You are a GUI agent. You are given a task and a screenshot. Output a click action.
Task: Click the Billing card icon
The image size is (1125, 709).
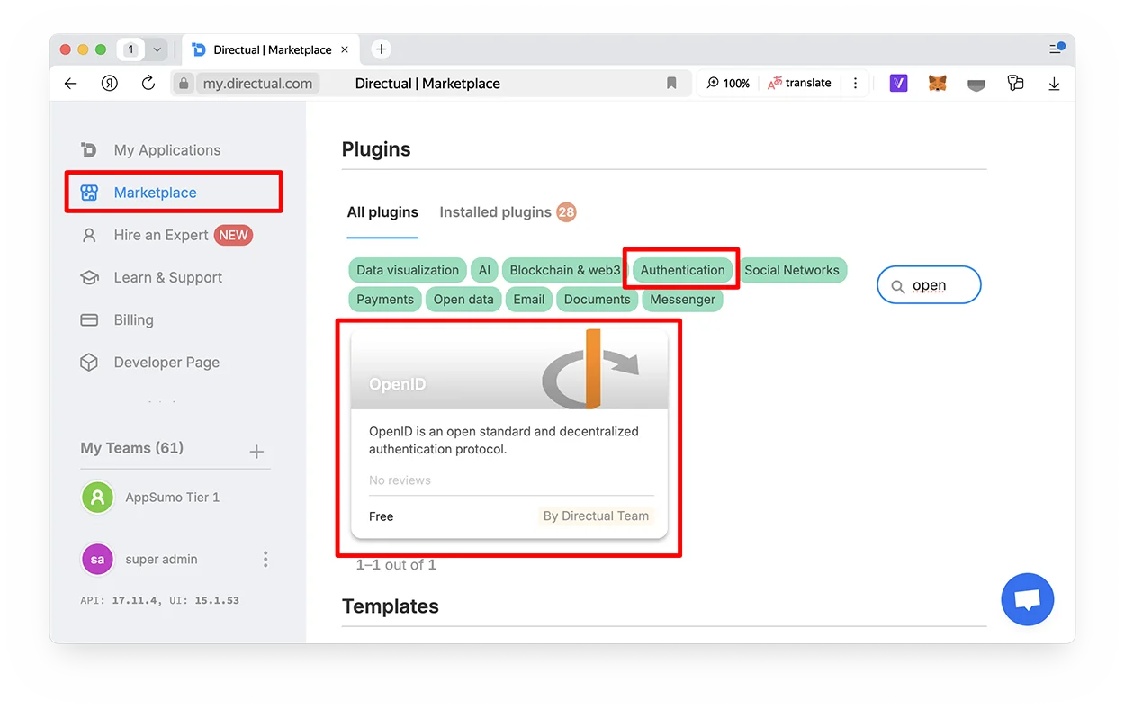click(x=89, y=319)
